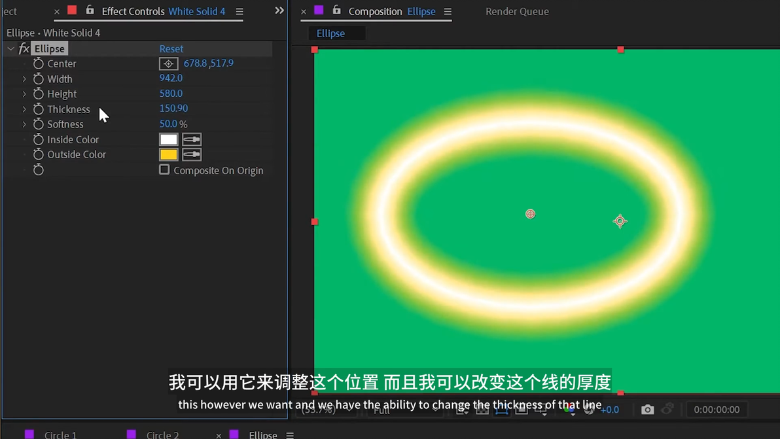Click the purple label beside the Circle 2 tab
Screen dimensions: 780x439
132,434
